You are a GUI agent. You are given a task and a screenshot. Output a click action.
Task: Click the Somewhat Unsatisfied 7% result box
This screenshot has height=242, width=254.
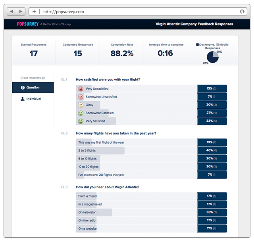(212, 97)
